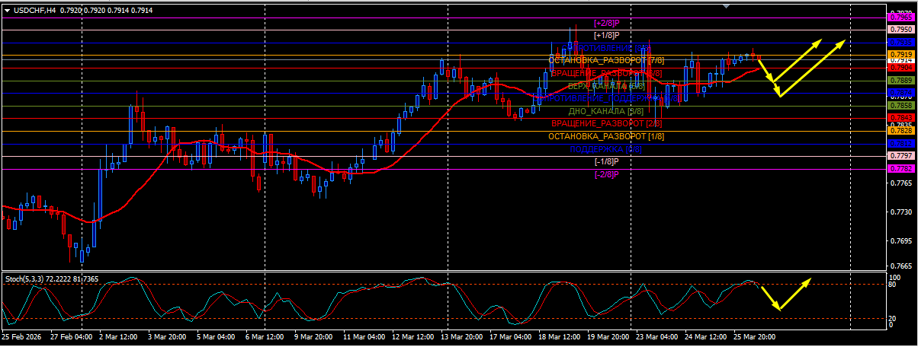Click the 12 Mar 12:00 time label
This screenshot has width=918, height=347.
414,336
